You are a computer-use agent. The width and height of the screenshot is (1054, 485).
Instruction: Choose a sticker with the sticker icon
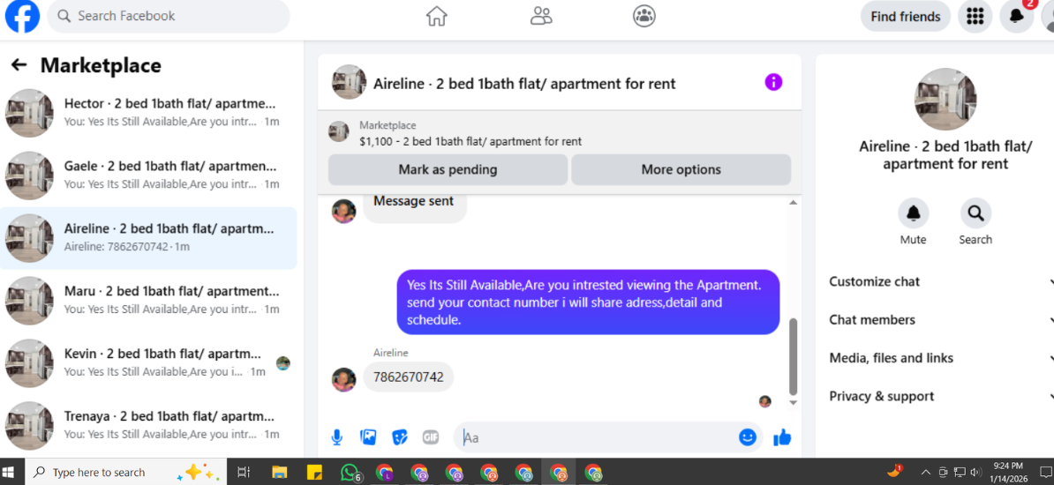coord(400,438)
